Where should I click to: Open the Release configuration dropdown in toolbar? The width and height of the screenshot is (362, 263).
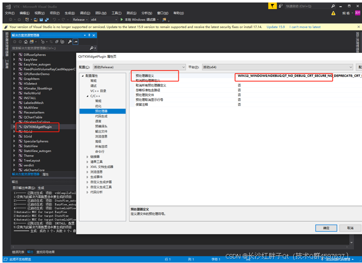(80, 19)
